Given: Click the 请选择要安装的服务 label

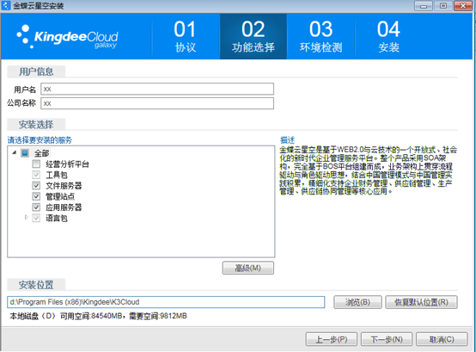Looking at the screenshot, I should point(40,140).
